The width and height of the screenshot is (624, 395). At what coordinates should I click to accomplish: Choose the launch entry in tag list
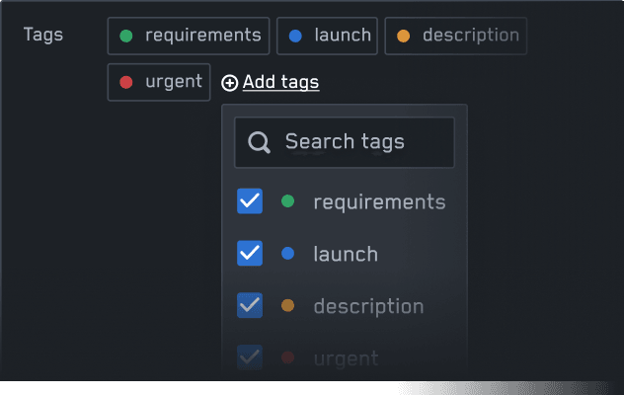point(345,253)
